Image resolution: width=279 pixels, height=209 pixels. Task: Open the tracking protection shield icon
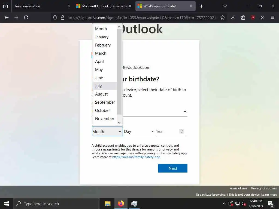point(55,17)
